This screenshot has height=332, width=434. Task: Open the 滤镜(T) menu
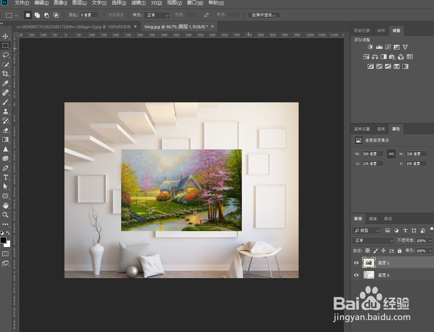(x=138, y=3)
